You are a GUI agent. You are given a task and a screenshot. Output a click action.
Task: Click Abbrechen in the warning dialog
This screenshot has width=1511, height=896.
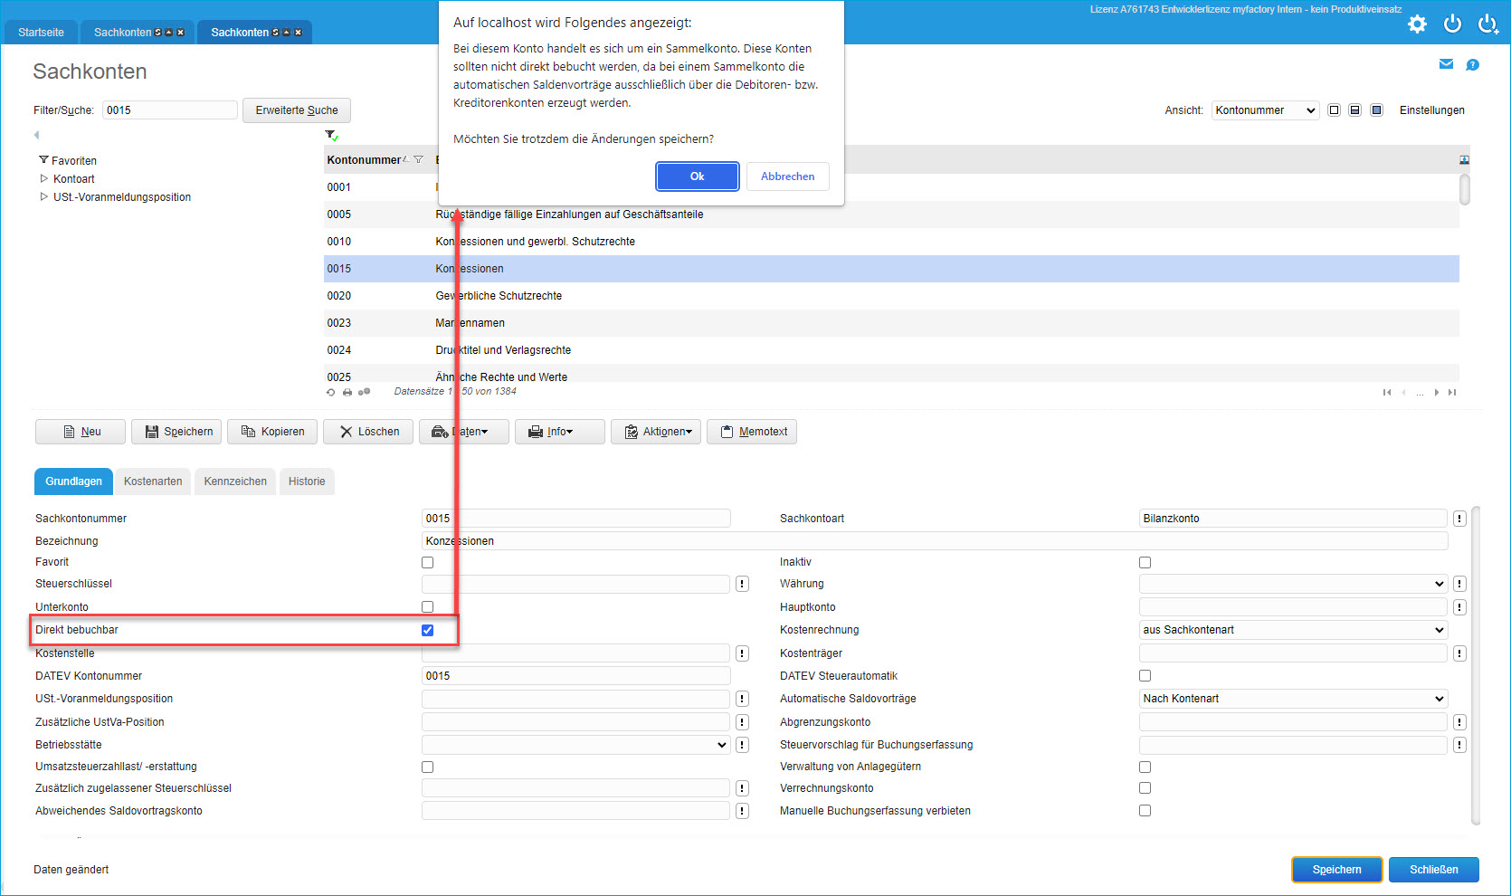[787, 176]
